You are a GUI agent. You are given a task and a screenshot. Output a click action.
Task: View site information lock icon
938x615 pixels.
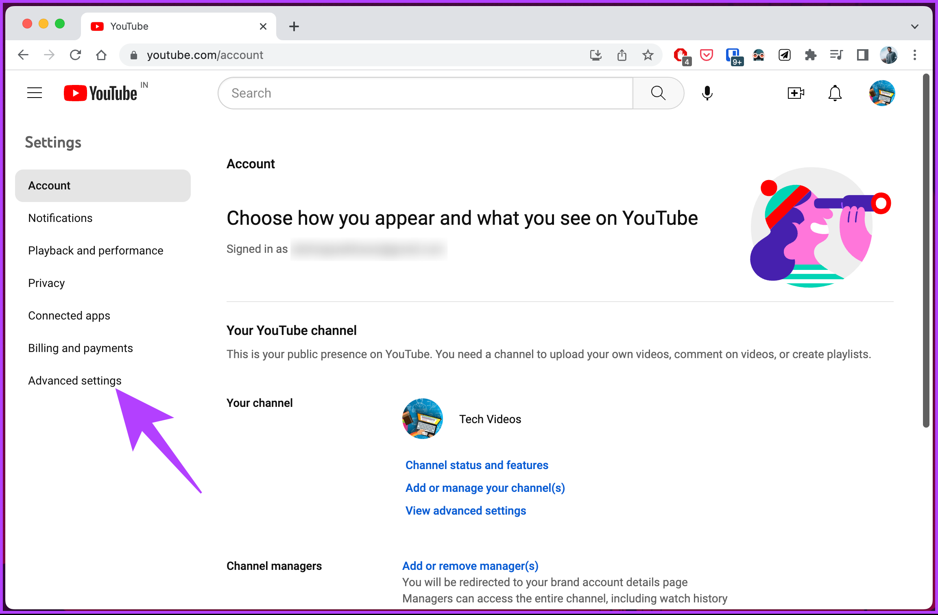[134, 55]
